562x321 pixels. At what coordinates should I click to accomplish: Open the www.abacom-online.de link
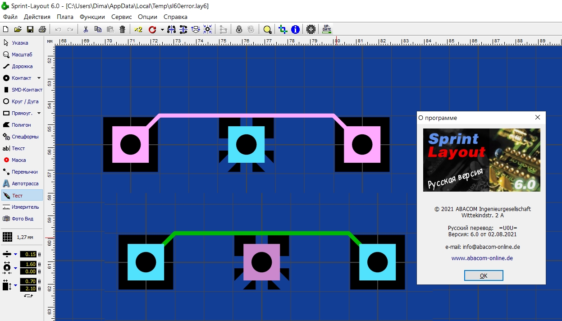pyautogui.click(x=482, y=258)
